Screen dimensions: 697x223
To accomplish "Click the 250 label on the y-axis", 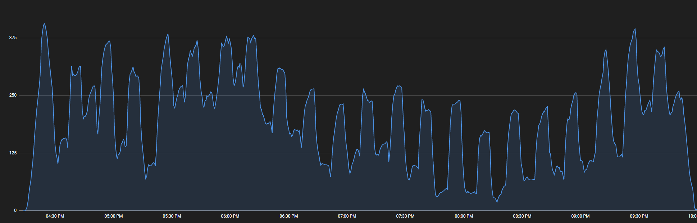I will click(13, 95).
